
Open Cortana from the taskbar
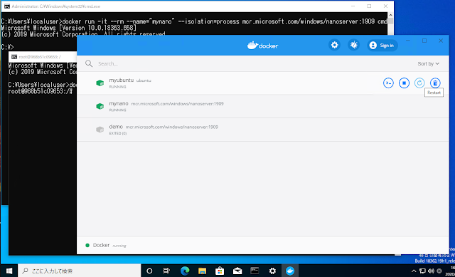pyautogui.click(x=149, y=271)
